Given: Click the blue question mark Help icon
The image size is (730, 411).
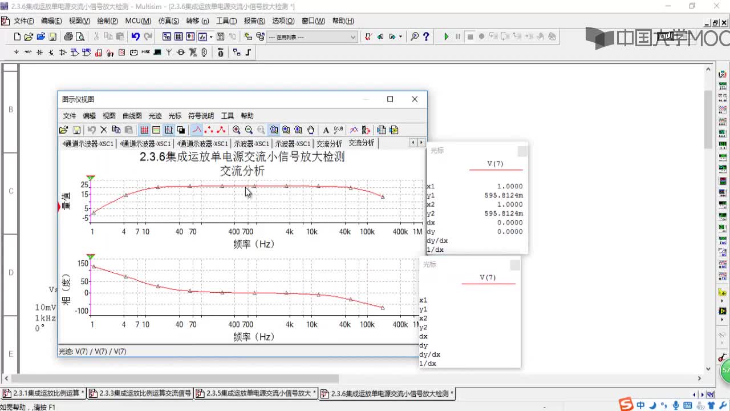Looking at the screenshot, I should [426, 37].
